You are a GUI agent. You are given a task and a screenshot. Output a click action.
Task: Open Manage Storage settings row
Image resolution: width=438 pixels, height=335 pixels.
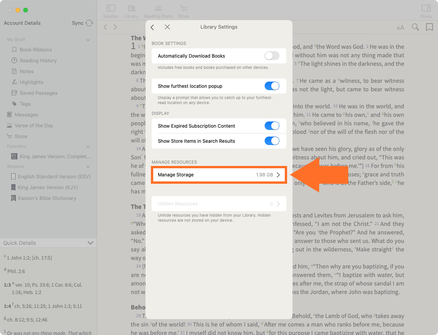[219, 175]
